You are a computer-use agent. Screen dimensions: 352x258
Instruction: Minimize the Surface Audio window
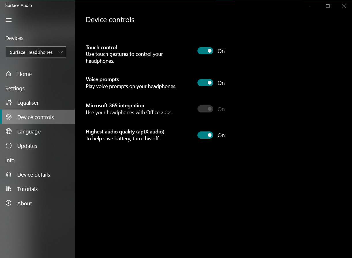click(x=311, y=6)
